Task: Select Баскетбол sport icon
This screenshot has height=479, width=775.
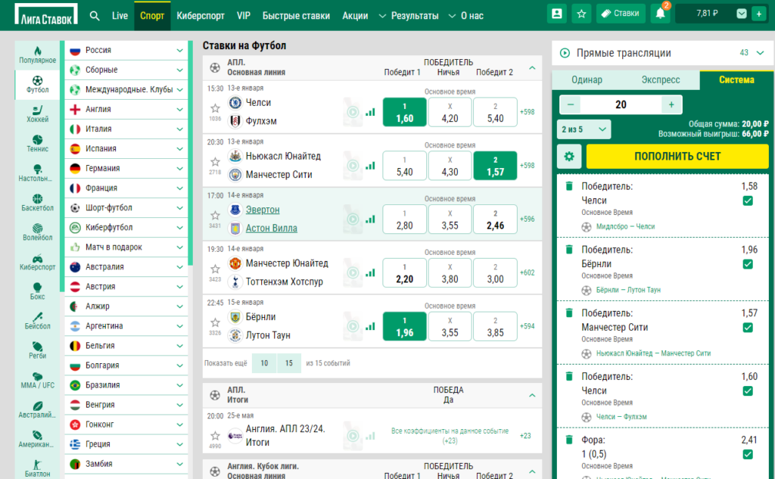Action: (x=38, y=203)
